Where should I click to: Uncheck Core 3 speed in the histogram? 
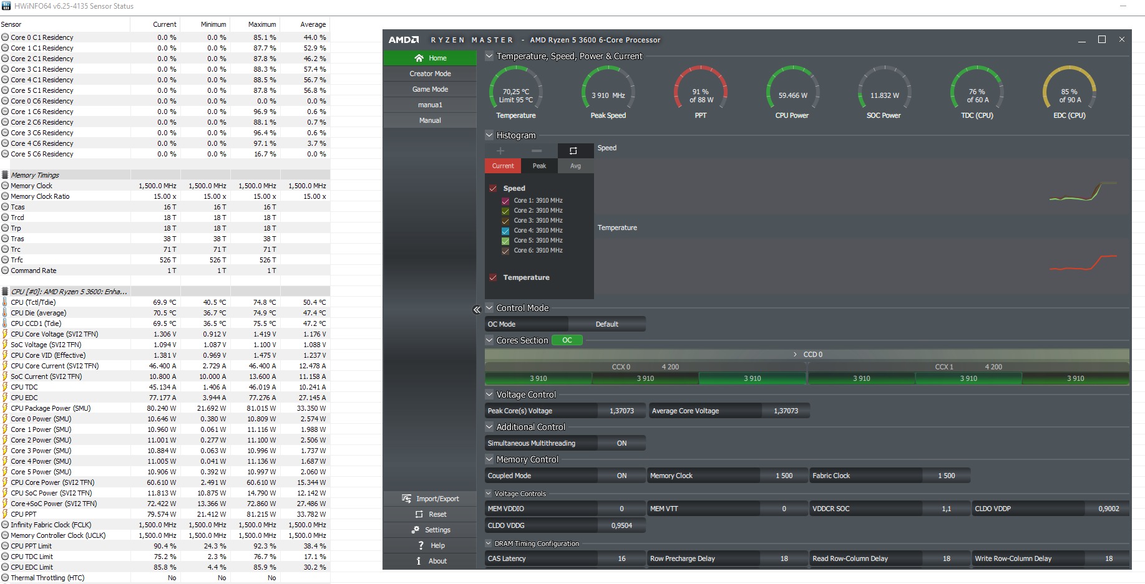tap(505, 221)
